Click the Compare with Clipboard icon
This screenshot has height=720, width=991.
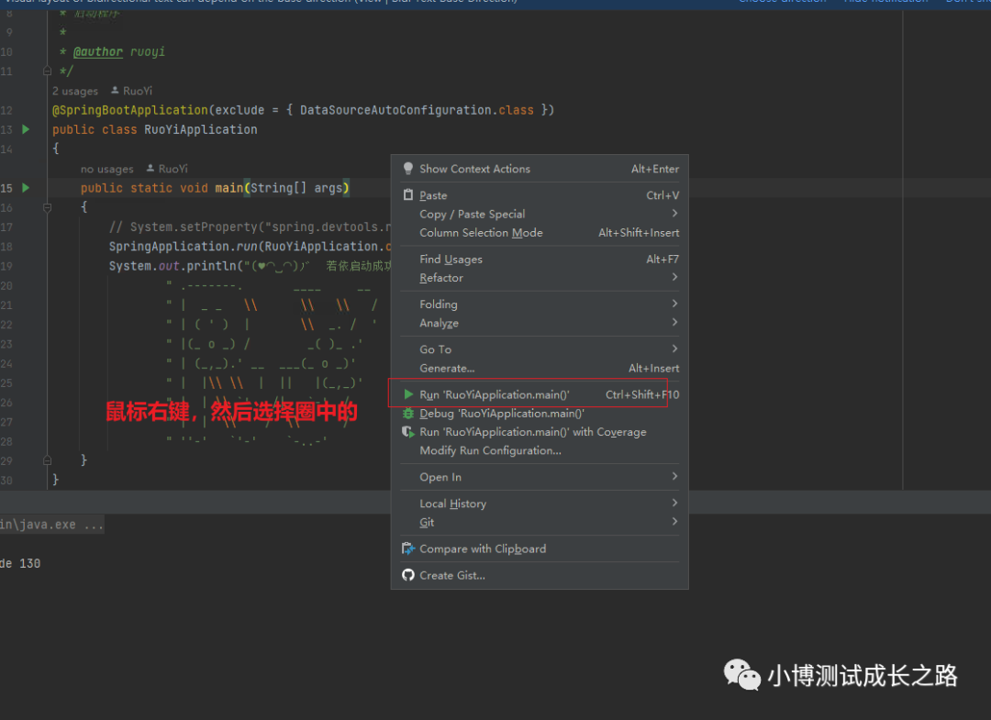408,548
